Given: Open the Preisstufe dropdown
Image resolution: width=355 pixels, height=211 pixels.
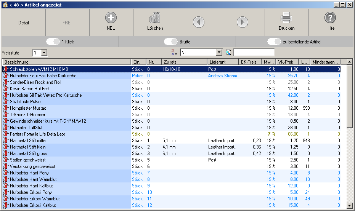Looking at the screenshot, I should pyautogui.click(x=44, y=53).
